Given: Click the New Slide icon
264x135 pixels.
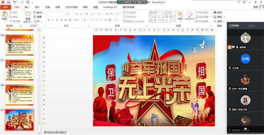Looking at the screenshot, I should pos(28,14).
